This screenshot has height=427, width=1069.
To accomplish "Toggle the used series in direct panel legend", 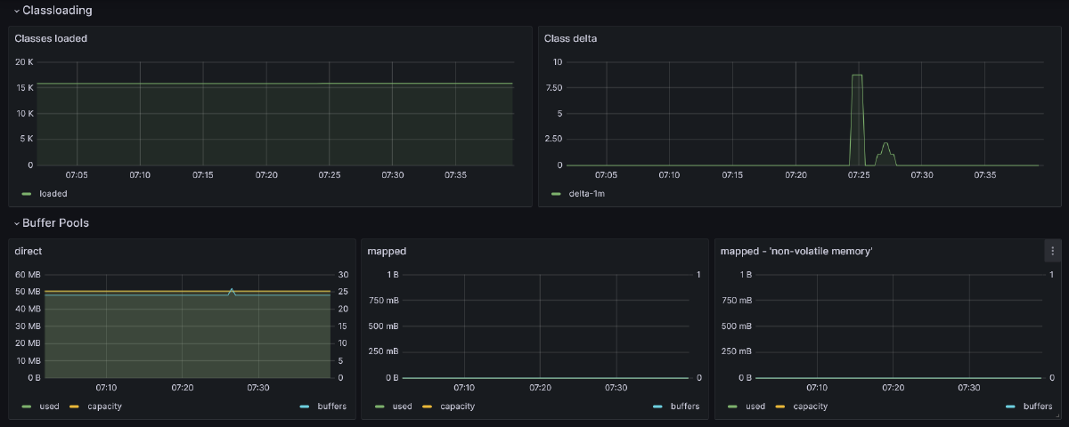I will (49, 407).
